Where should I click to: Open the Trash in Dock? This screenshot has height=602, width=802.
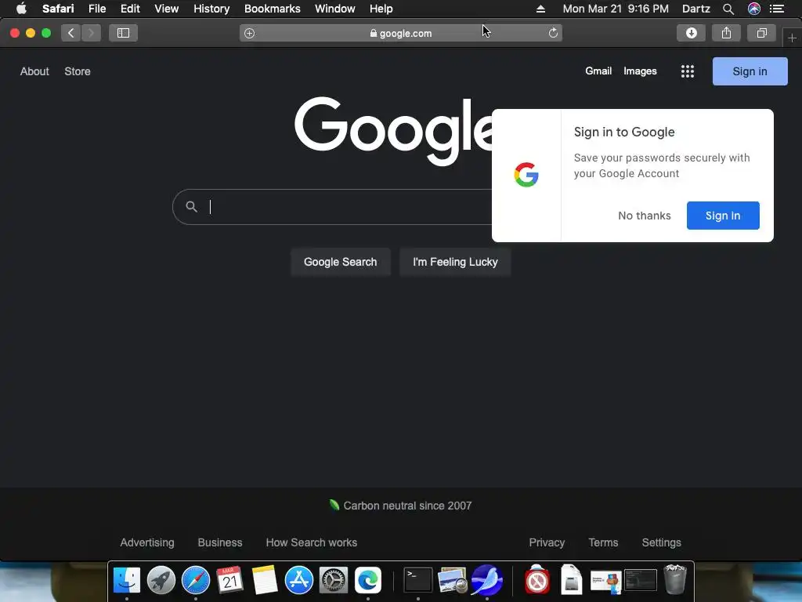click(675, 579)
